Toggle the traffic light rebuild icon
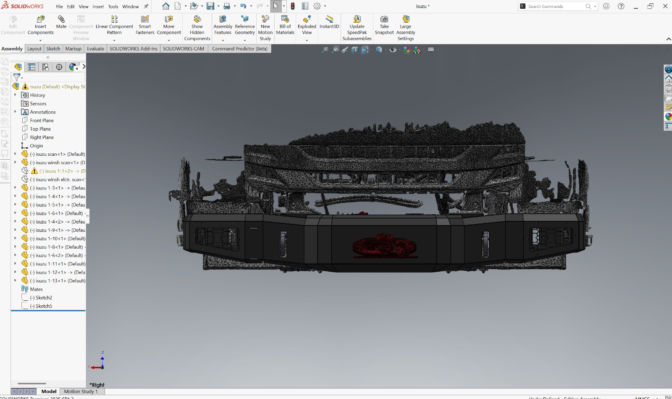The height and width of the screenshot is (399, 672). [x=293, y=6]
